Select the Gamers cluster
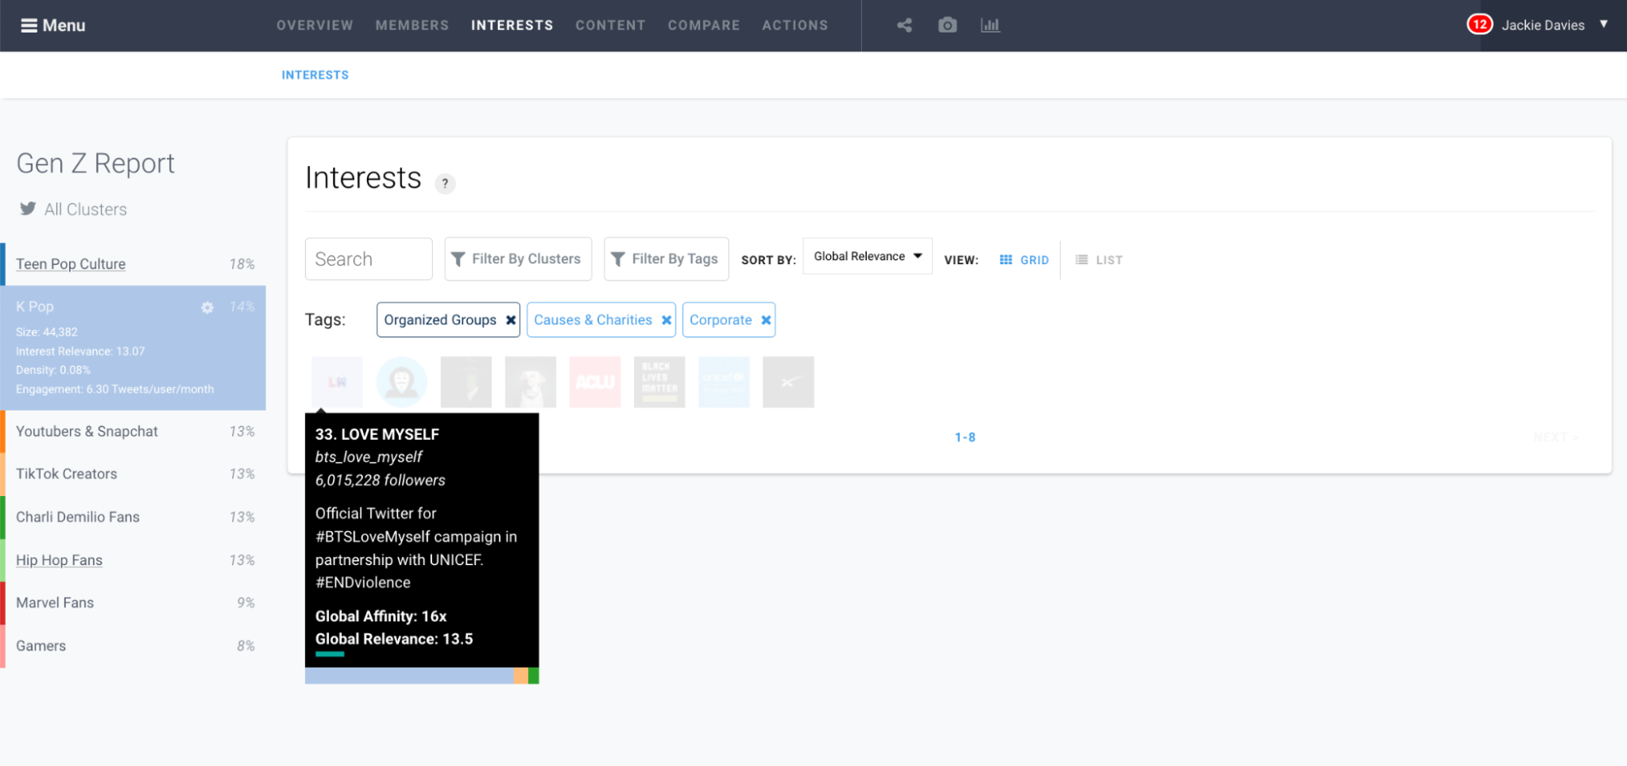This screenshot has width=1627, height=766. pyautogui.click(x=133, y=646)
